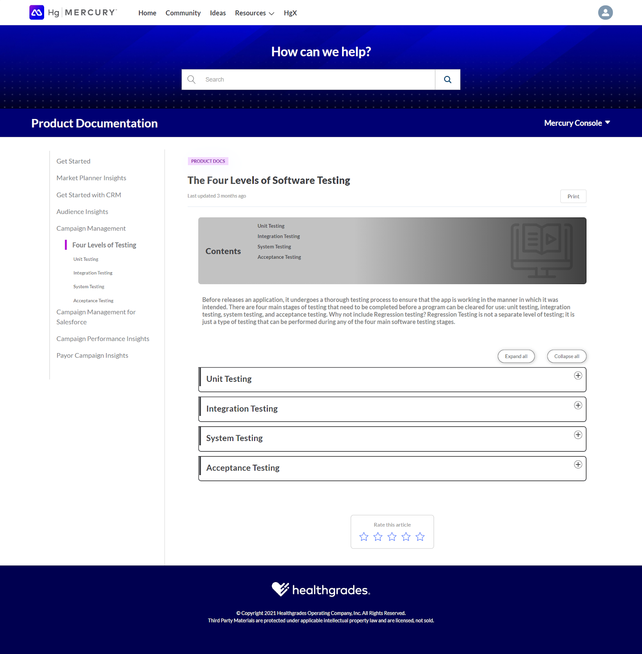Image resolution: width=642 pixels, height=654 pixels.
Task: Rate the article three stars
Action: 392,537
